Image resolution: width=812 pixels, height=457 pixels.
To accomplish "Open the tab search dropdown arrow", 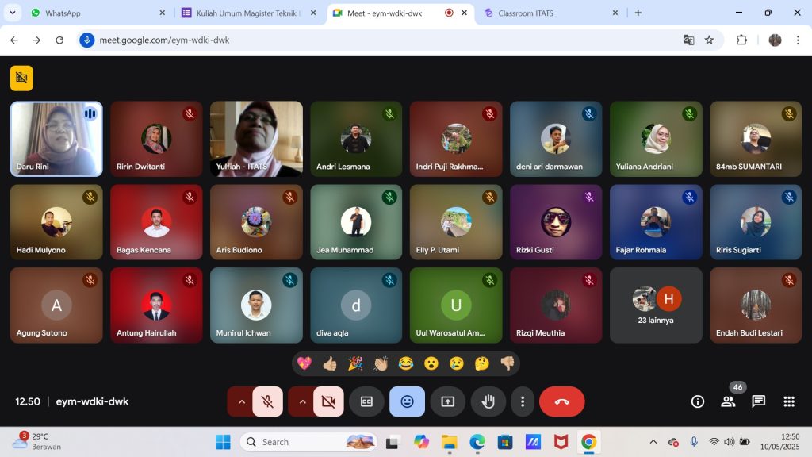I will (x=13, y=13).
